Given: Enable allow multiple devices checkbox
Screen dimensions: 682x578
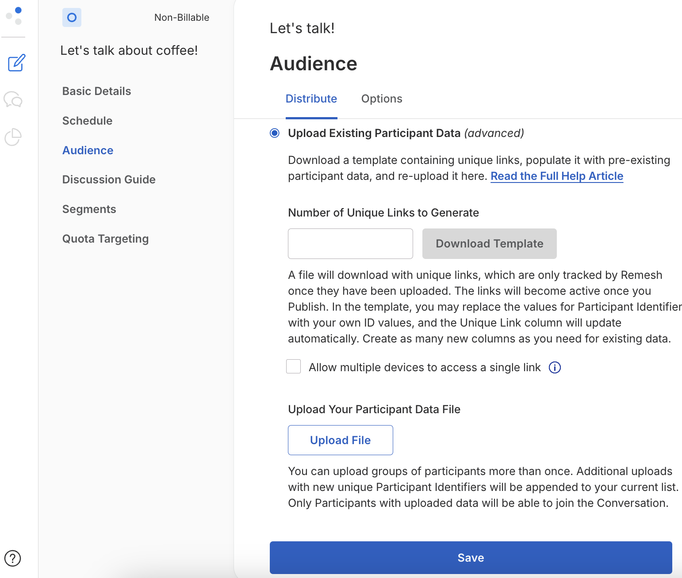Looking at the screenshot, I should [293, 366].
